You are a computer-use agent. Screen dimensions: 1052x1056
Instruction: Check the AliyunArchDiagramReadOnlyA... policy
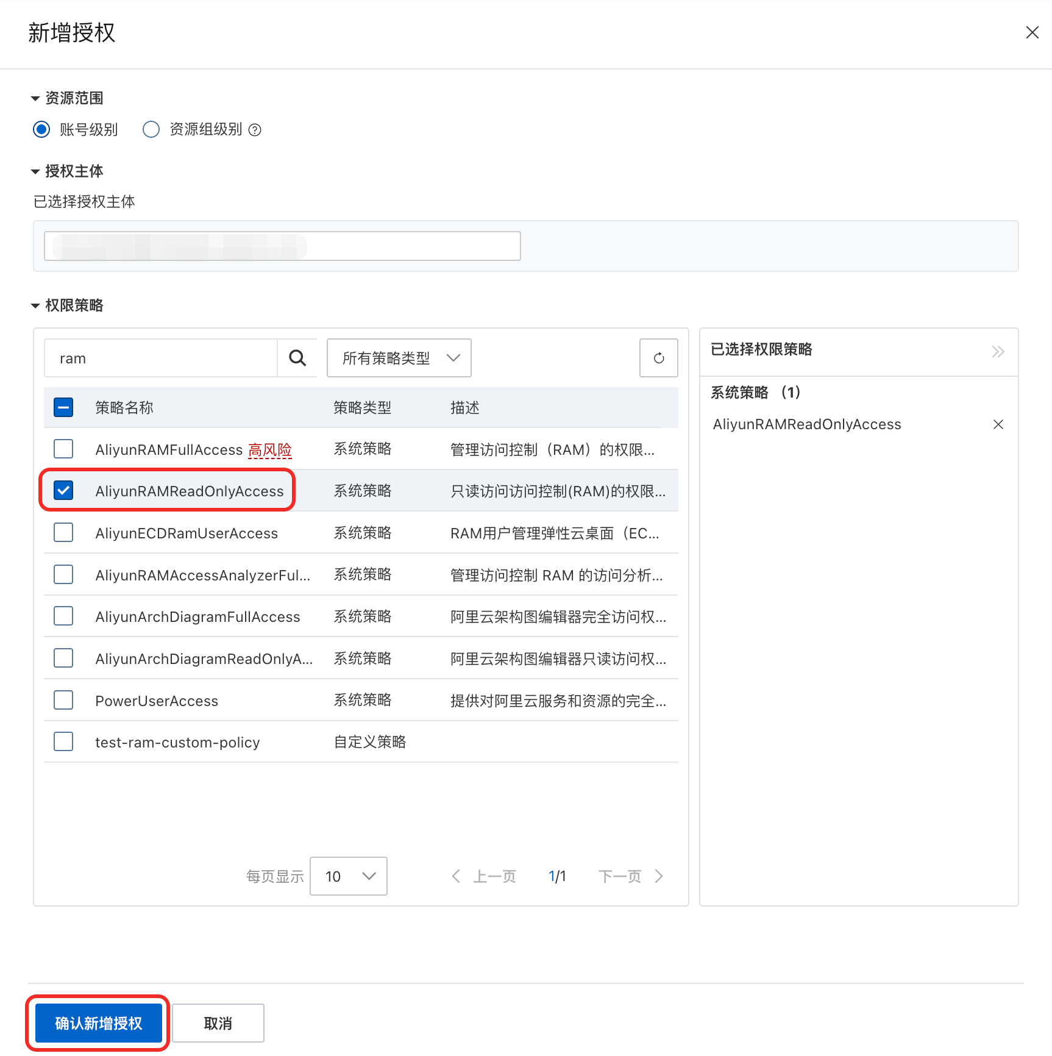click(x=63, y=658)
